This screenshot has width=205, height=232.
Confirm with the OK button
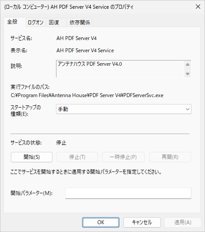(x=101, y=222)
